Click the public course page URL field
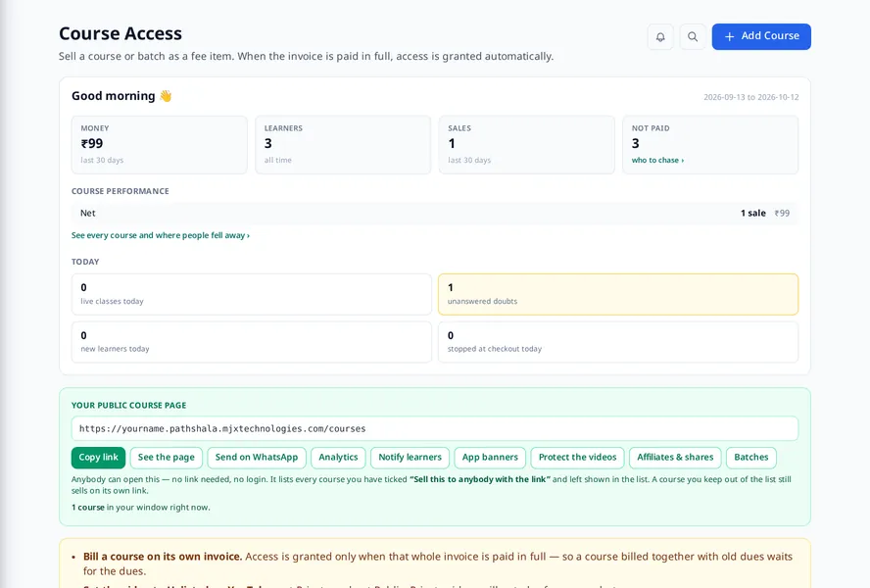870x588 pixels. (435, 428)
